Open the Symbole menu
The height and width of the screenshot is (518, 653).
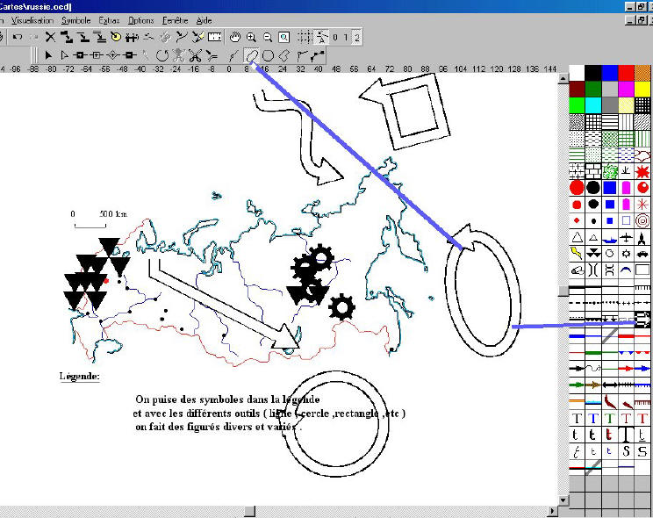tap(75, 19)
